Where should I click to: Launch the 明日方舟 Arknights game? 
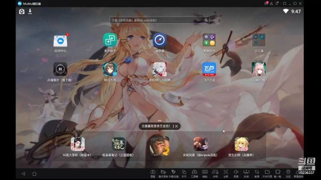tap(110, 69)
